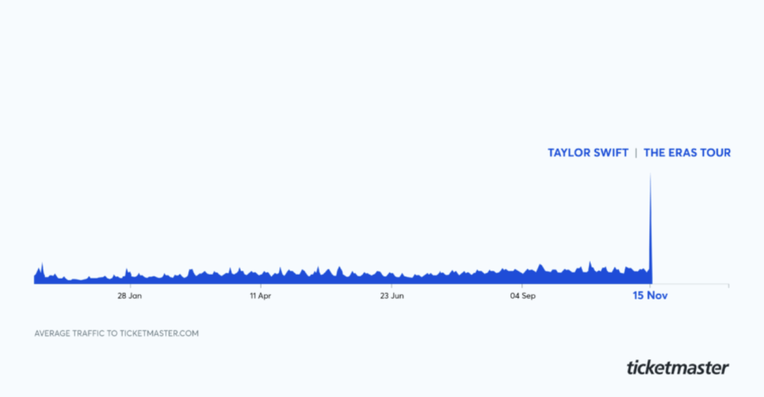Image resolution: width=764 pixels, height=397 pixels.
Task: Select the 23 Jun axis label
Action: coord(391,296)
